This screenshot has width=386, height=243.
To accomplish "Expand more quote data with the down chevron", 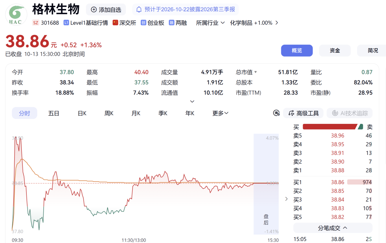I will pyautogui.click(x=192, y=101).
